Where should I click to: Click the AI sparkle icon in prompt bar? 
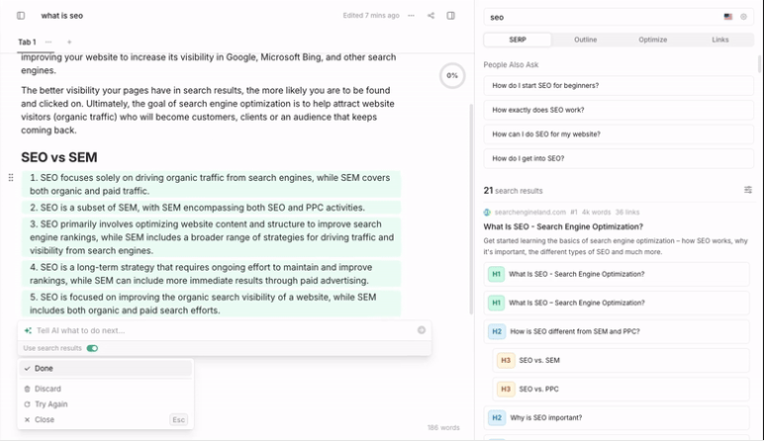point(28,330)
